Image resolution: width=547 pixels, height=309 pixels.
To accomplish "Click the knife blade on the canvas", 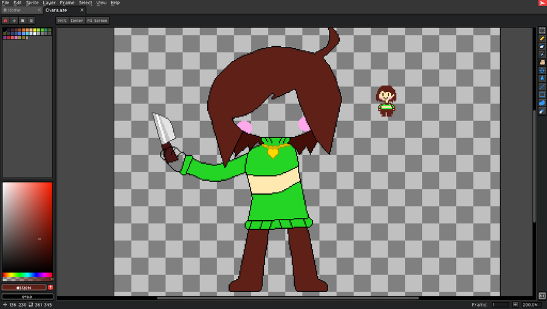I will coord(163,128).
